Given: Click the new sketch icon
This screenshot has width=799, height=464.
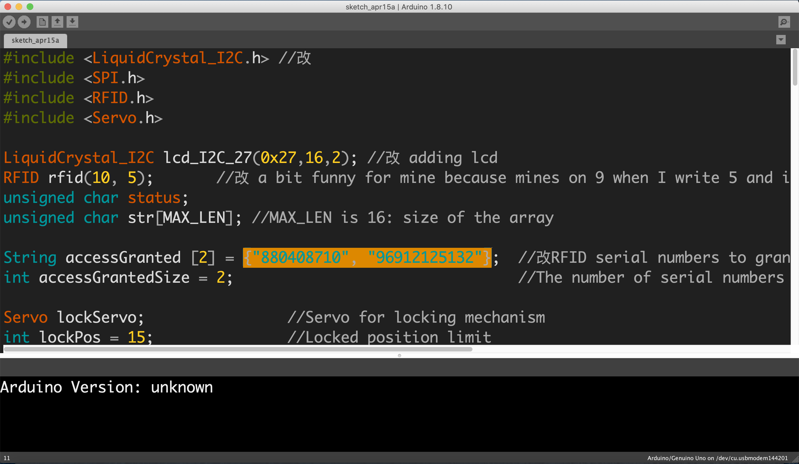Looking at the screenshot, I should [x=42, y=22].
